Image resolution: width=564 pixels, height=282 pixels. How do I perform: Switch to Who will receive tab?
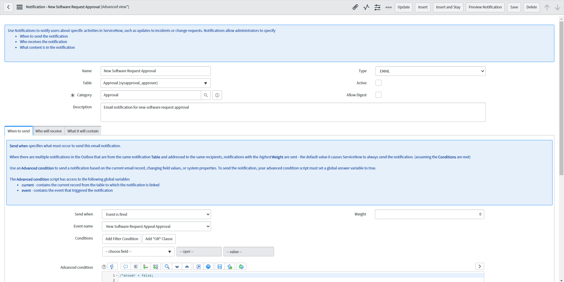pyautogui.click(x=48, y=131)
